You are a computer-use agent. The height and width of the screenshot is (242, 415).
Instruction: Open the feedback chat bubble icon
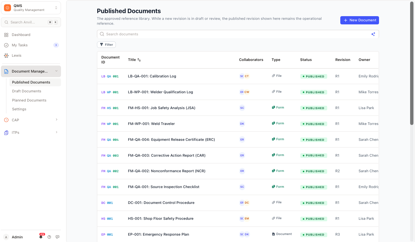(x=57, y=237)
